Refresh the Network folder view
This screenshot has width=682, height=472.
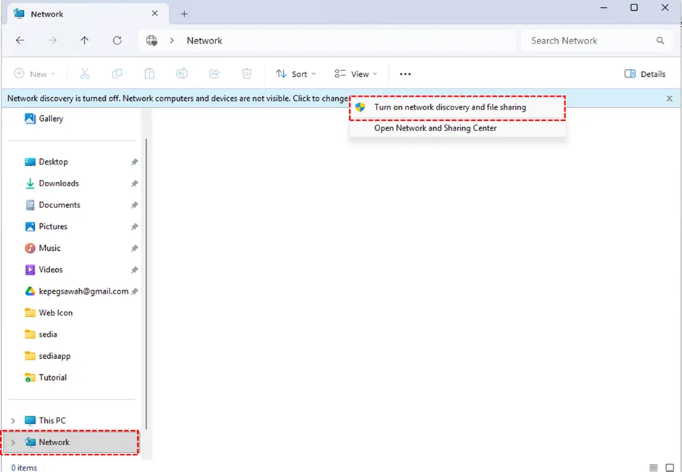(117, 41)
